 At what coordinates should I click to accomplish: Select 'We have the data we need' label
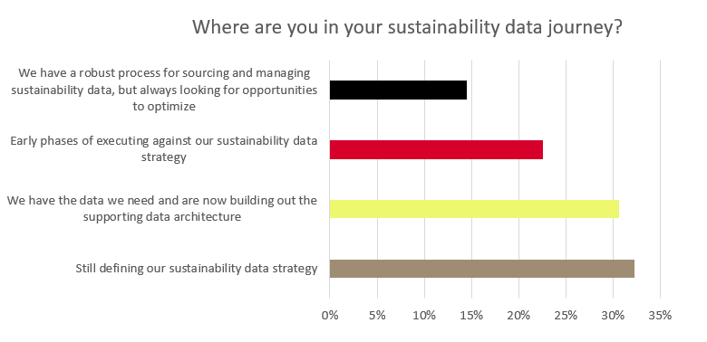(x=162, y=208)
